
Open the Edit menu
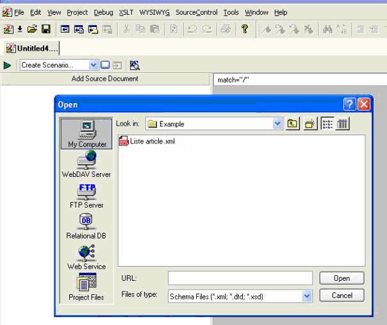click(35, 12)
